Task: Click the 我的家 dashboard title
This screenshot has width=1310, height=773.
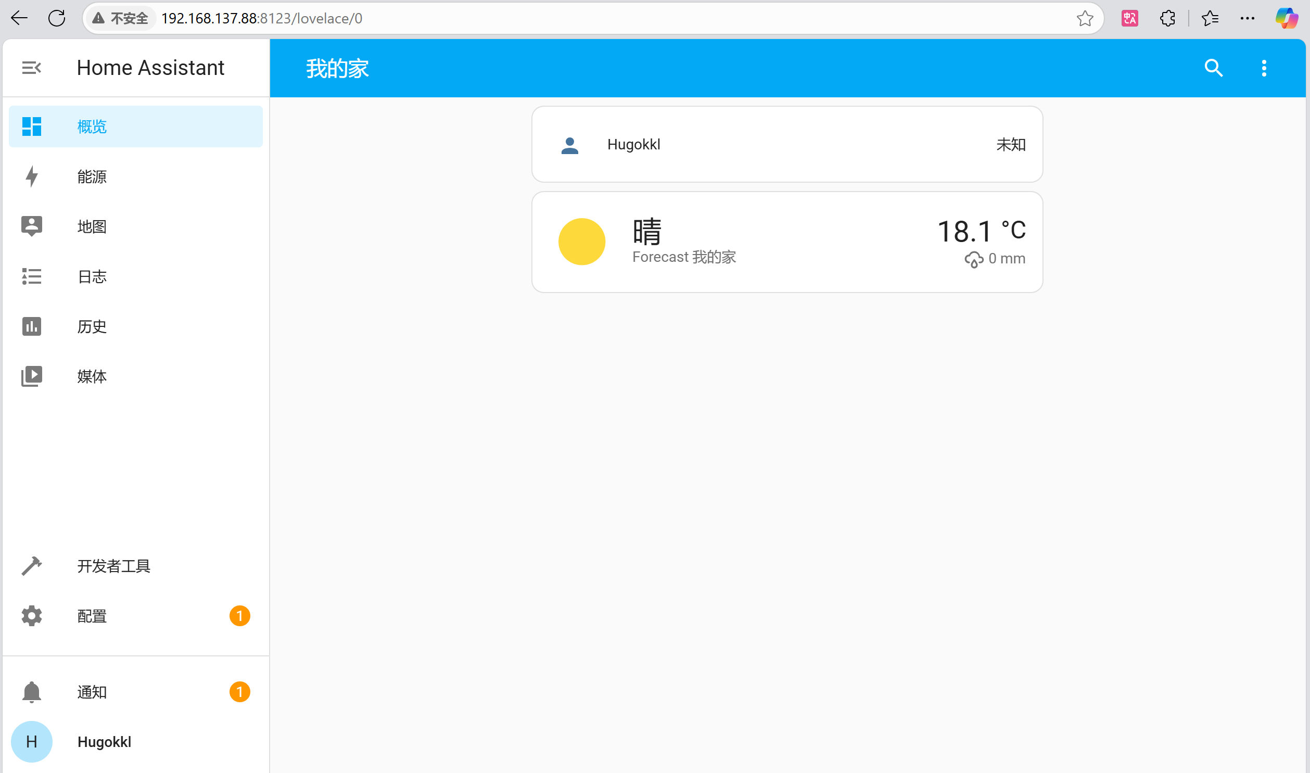Action: (337, 68)
